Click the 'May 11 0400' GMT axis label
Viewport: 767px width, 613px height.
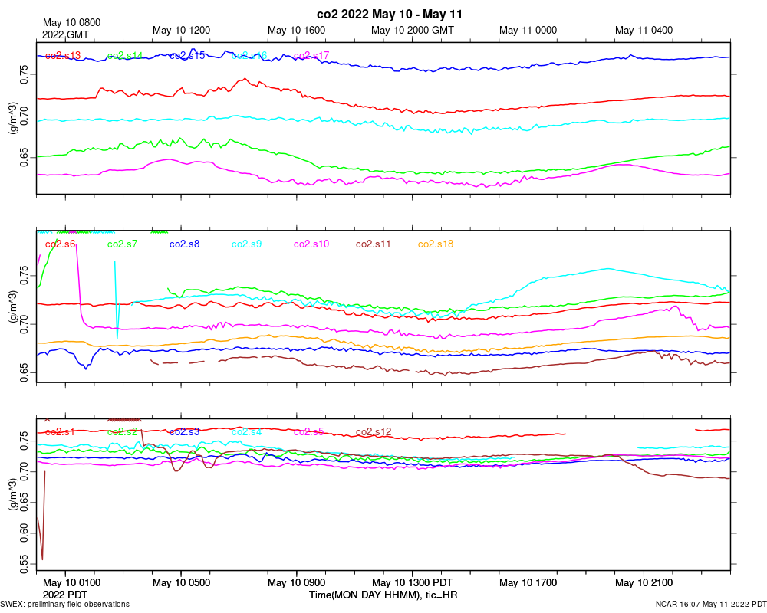(x=644, y=31)
